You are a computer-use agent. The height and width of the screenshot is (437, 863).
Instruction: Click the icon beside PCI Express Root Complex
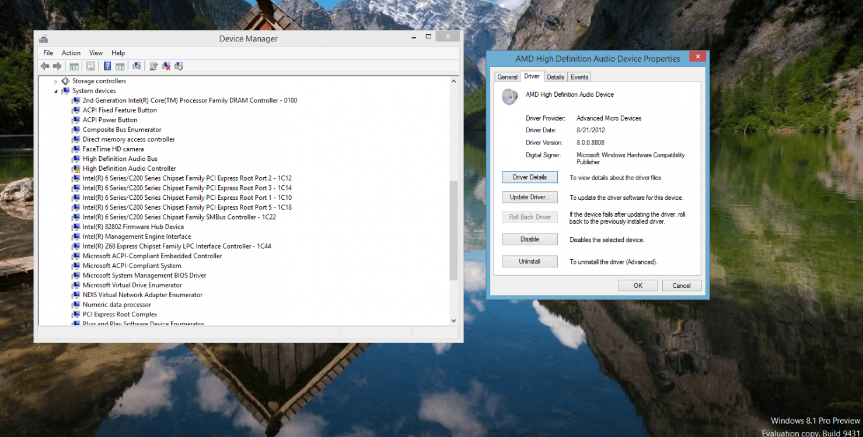(x=75, y=314)
